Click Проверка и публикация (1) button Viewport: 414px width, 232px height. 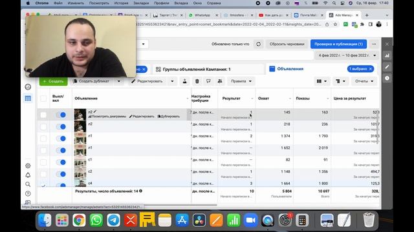pos(338,44)
